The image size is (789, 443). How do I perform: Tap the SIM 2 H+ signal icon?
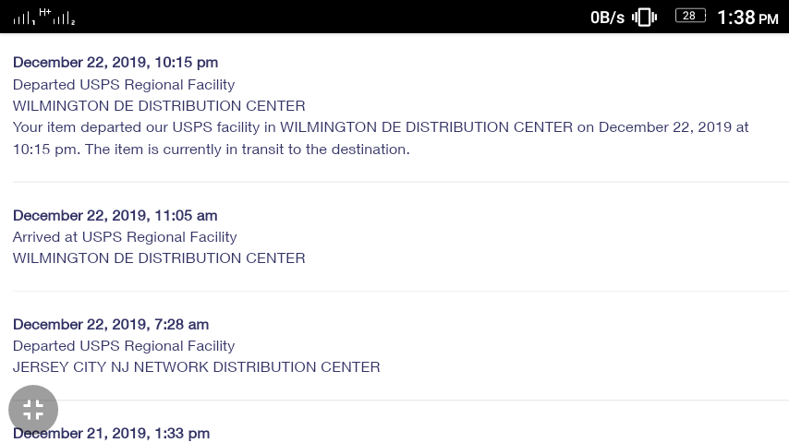(57, 17)
